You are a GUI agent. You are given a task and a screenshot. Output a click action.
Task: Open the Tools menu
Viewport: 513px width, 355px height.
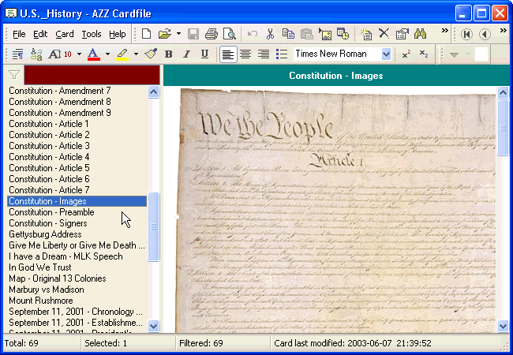point(92,34)
